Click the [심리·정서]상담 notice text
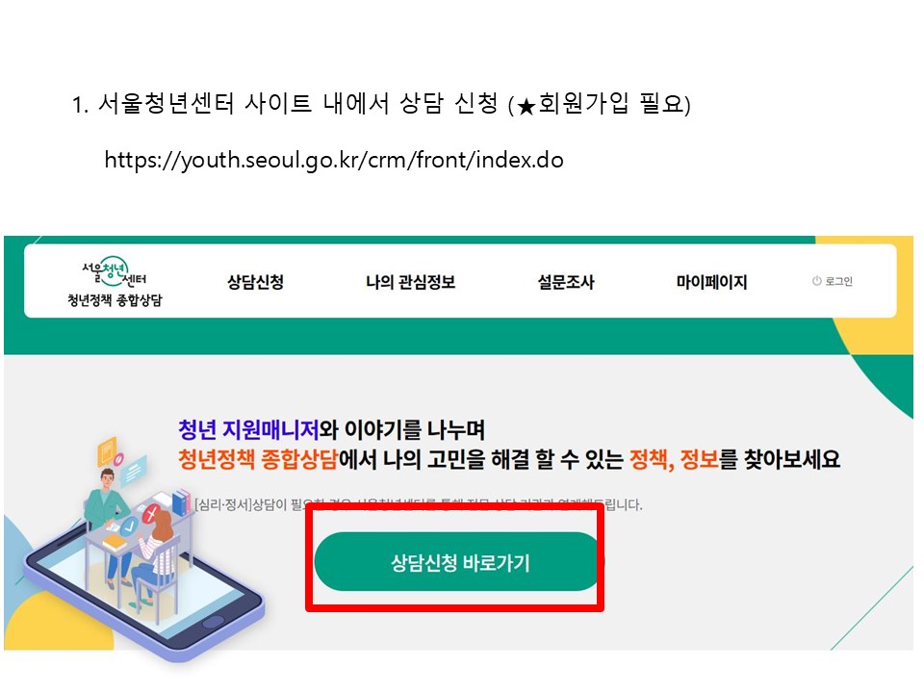 419,505
